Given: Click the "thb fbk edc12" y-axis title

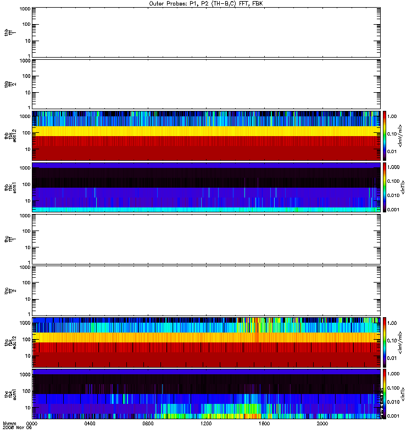Looking at the screenshot, I should click(x=10, y=136).
